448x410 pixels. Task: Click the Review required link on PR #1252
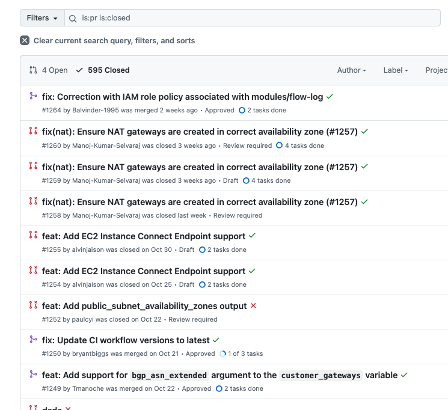(x=193, y=319)
